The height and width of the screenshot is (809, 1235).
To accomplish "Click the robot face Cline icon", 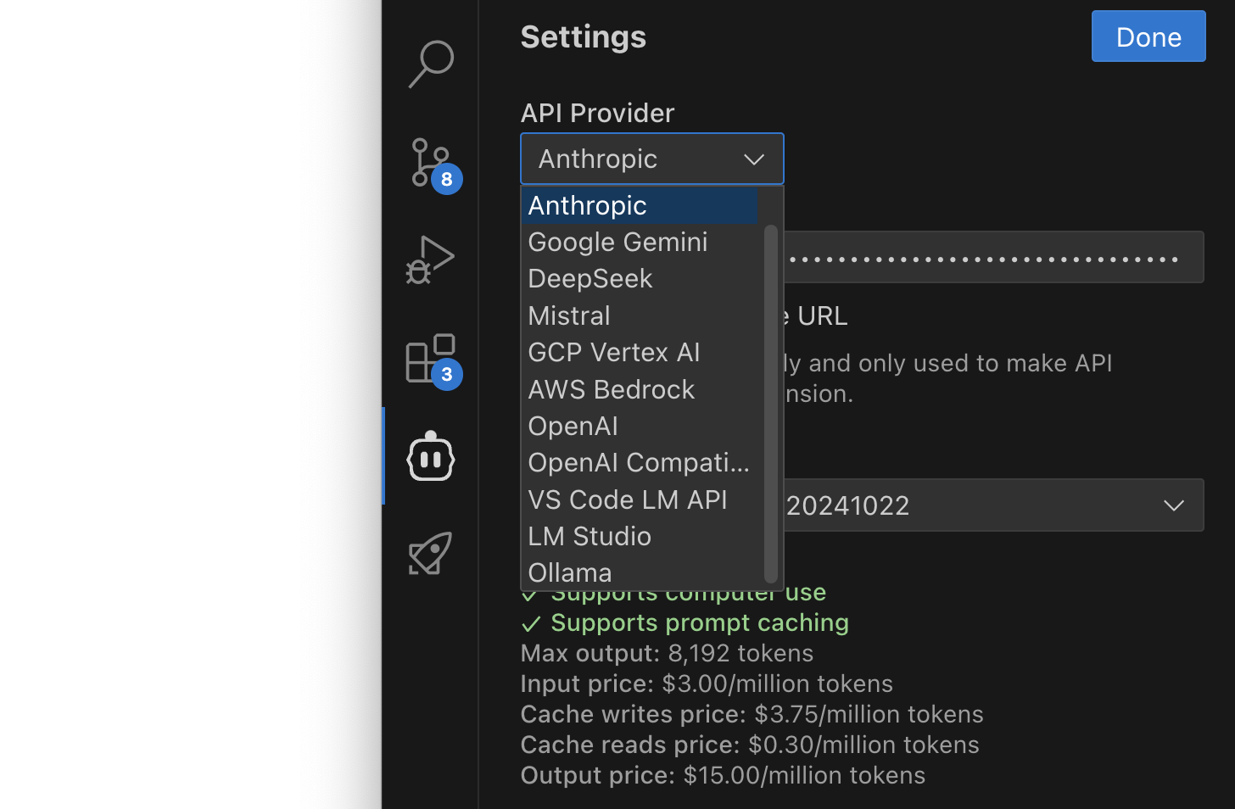I will click(x=431, y=457).
